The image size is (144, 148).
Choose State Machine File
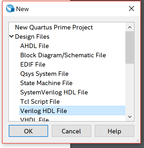point(46,83)
